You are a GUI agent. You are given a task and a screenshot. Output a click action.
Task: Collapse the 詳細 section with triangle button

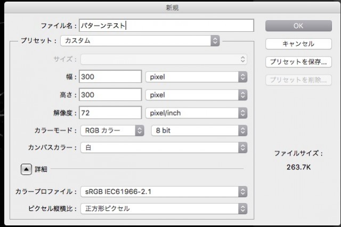tap(26, 169)
